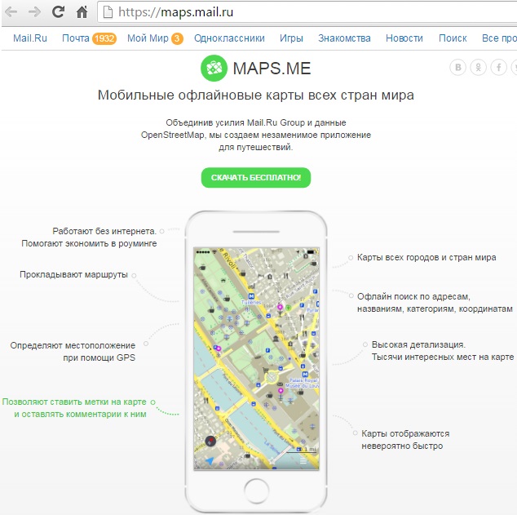Share via VKontakte icon
The width and height of the screenshot is (517, 515).
point(458,67)
